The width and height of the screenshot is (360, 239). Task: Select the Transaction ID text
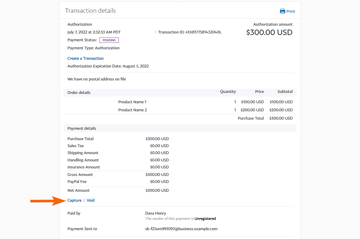190,32
